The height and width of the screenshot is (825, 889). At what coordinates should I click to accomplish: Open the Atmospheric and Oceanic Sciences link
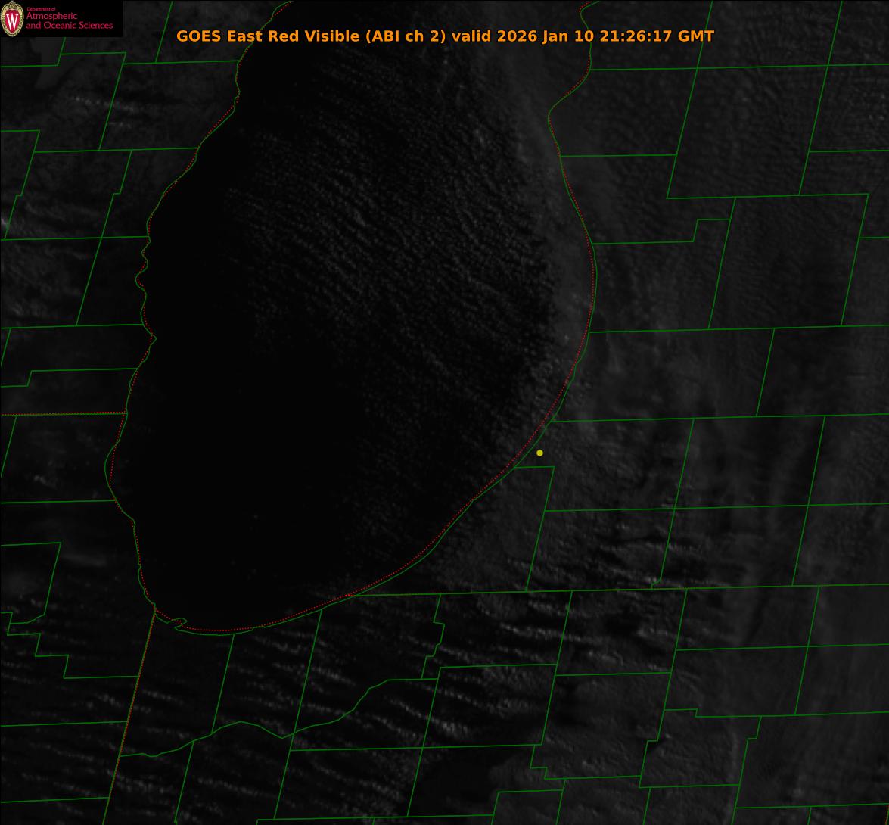tap(69, 20)
